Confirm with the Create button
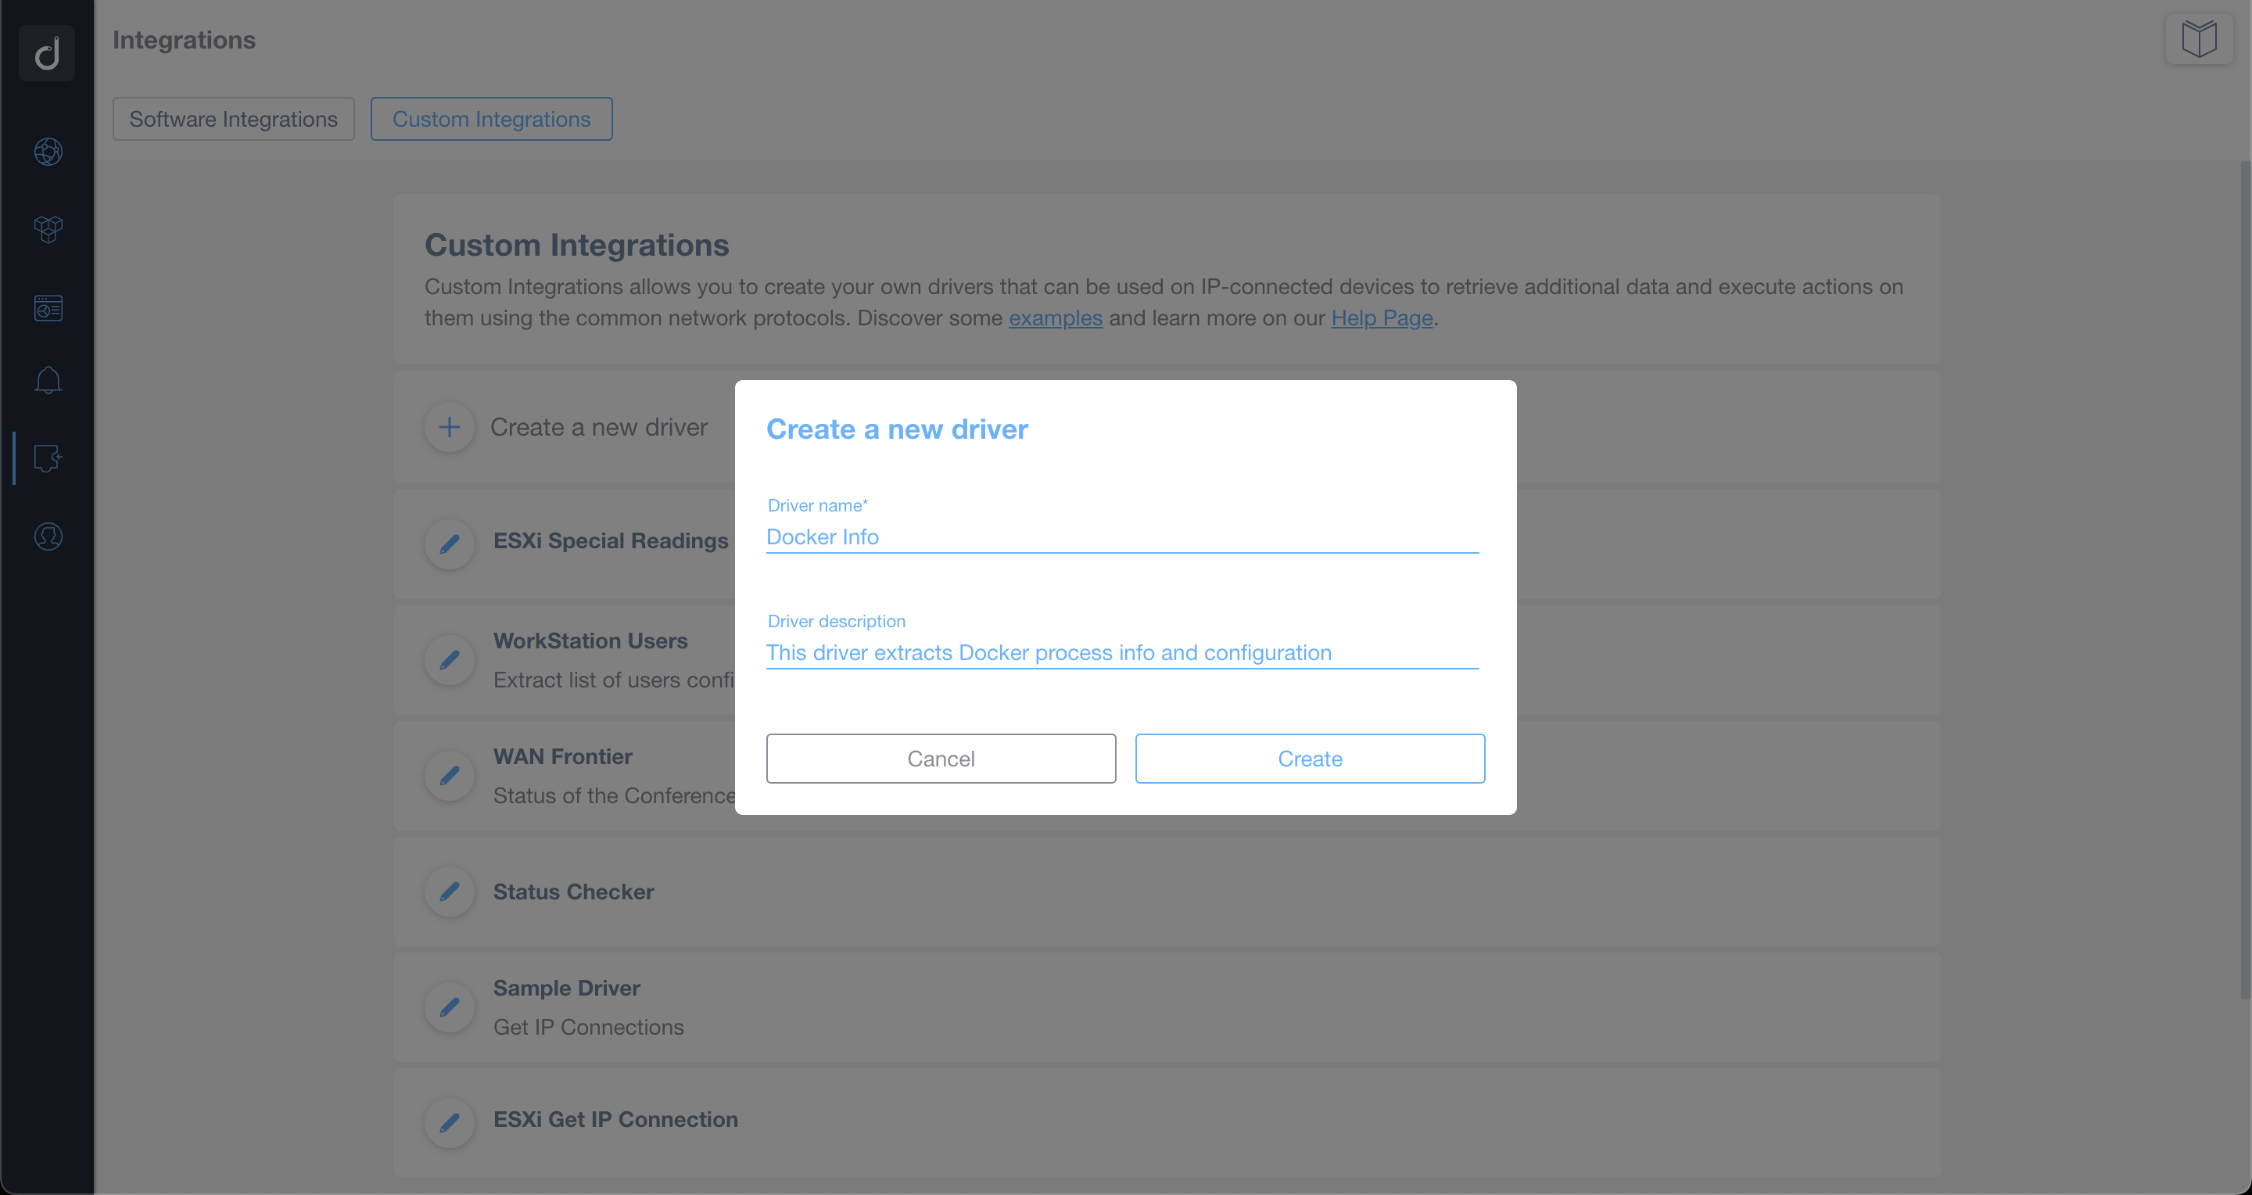The height and width of the screenshot is (1195, 2252). point(1310,758)
